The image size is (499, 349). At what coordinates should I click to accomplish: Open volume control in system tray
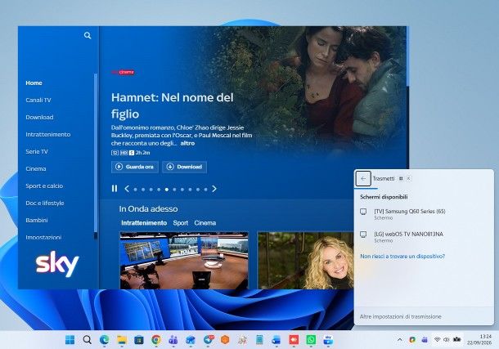point(446,340)
